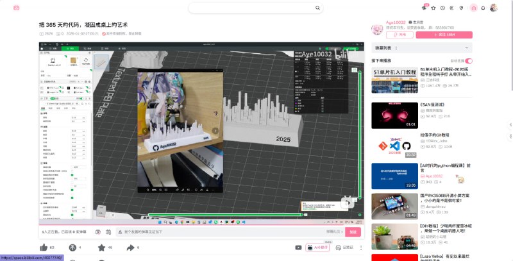Open uploader Aye10032's profile link
Viewport: 513px width, 261px height.
[x=395, y=22]
